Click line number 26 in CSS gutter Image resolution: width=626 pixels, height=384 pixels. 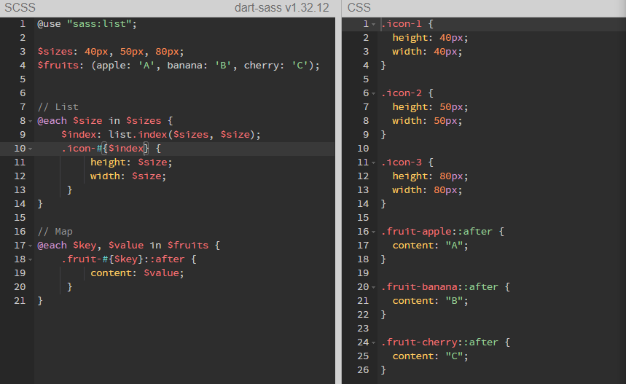point(363,370)
